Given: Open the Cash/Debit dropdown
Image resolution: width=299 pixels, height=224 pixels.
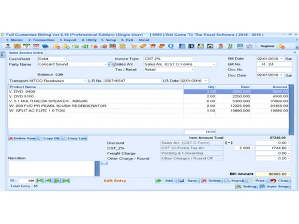Looking at the screenshot, I should pos(65,59).
